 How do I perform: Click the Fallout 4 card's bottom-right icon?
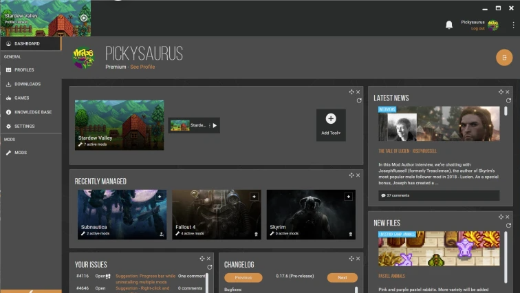coord(256,235)
